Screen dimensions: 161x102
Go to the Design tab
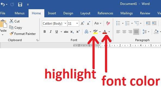(x=68, y=13)
